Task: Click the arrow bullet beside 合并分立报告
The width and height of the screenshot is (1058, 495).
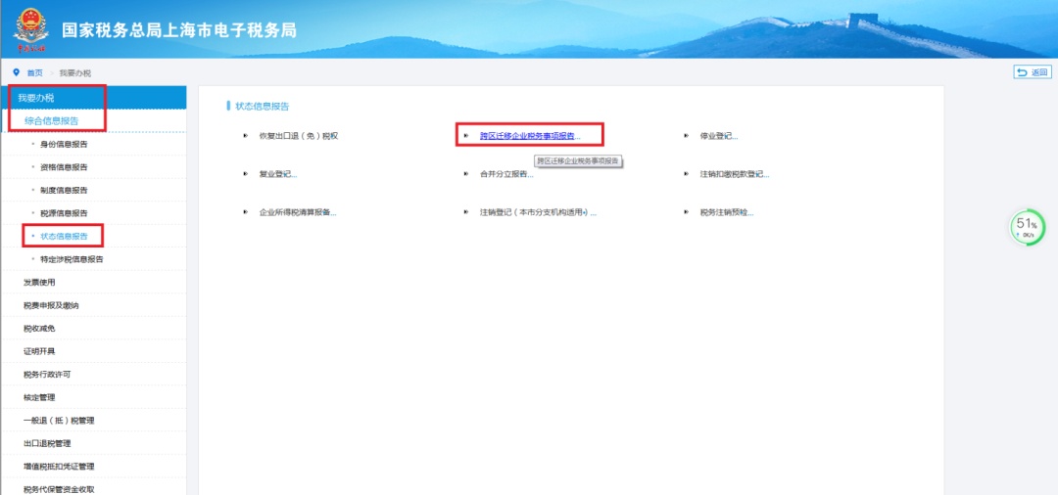Action: coord(465,174)
